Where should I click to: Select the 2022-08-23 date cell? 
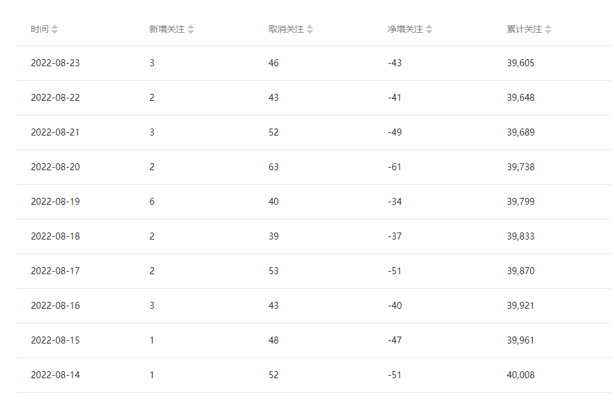tap(55, 63)
